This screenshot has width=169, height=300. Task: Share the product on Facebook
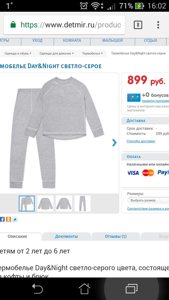pos(2,219)
